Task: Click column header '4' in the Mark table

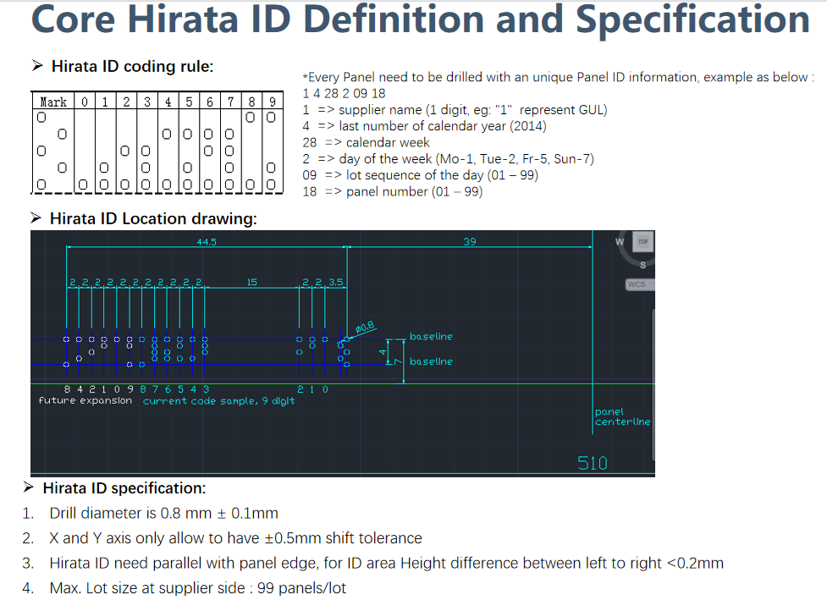Action: point(168,102)
